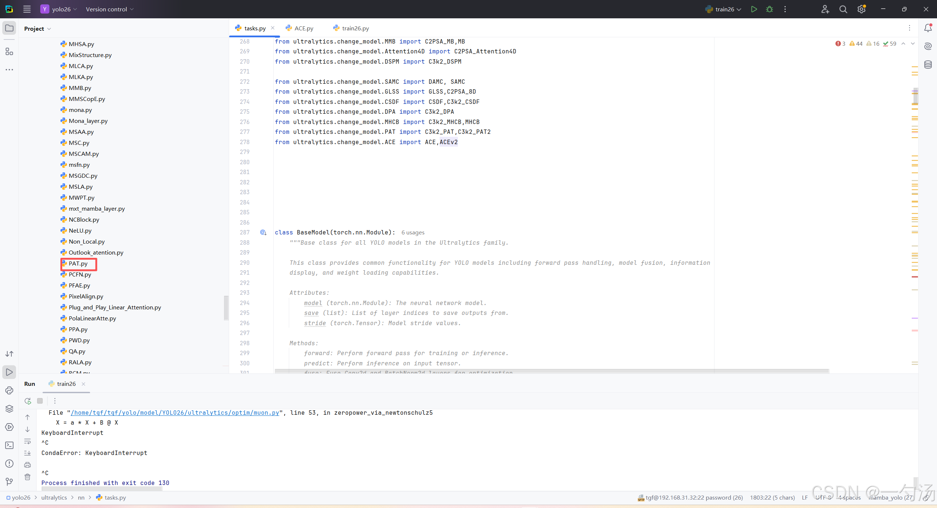The height and width of the screenshot is (508, 937).
Task: Open the Git tool window icon
Action: pyautogui.click(x=9, y=482)
